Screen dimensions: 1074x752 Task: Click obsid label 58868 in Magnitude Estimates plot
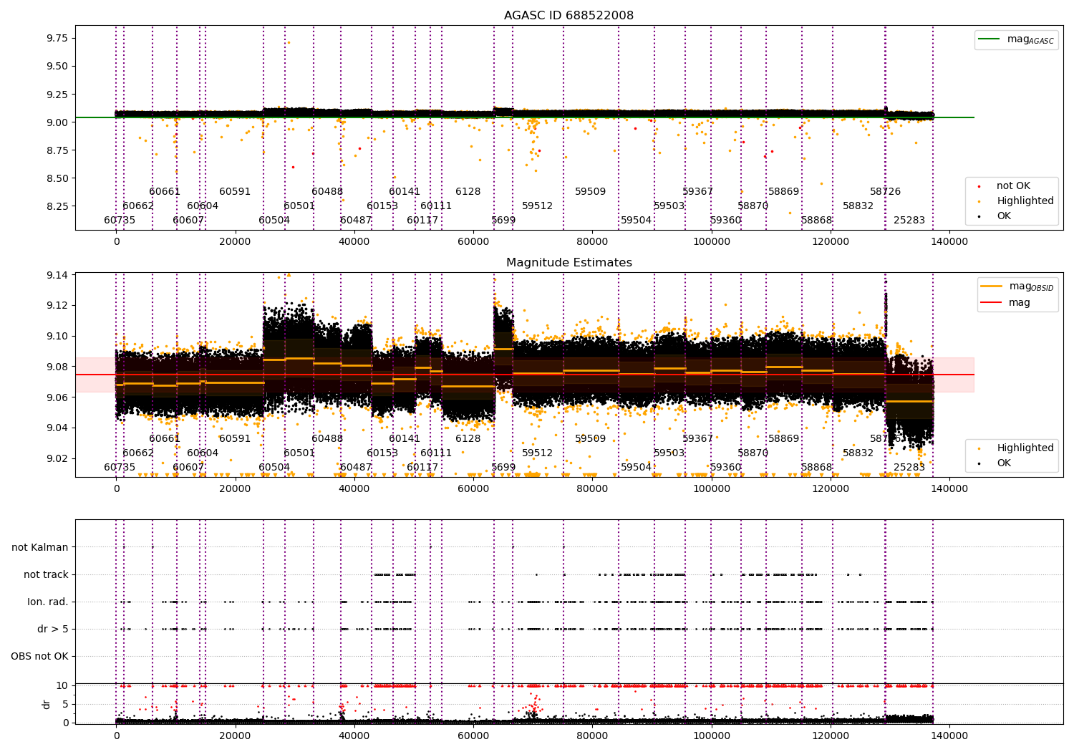(817, 468)
